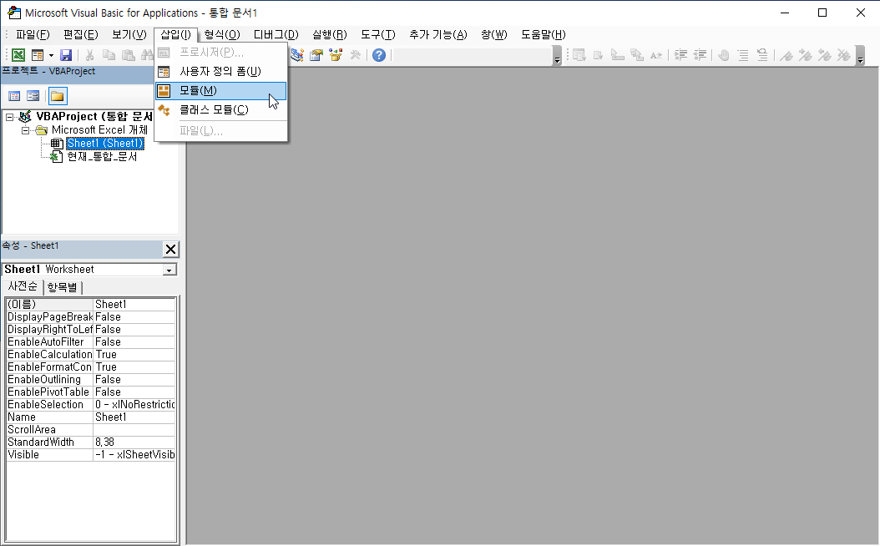The image size is (880, 546).
Task: Click the View Object icon in Project Explorer
Action: 33,95
